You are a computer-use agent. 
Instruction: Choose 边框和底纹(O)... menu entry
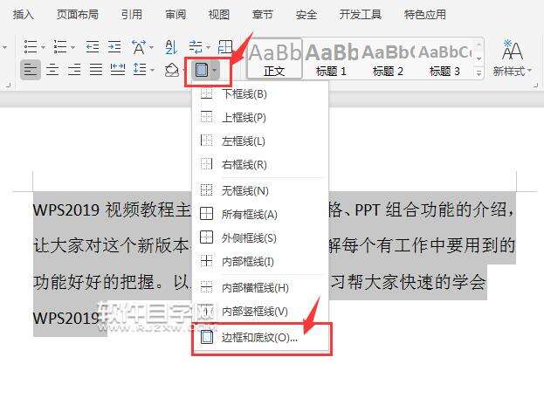[262, 338]
